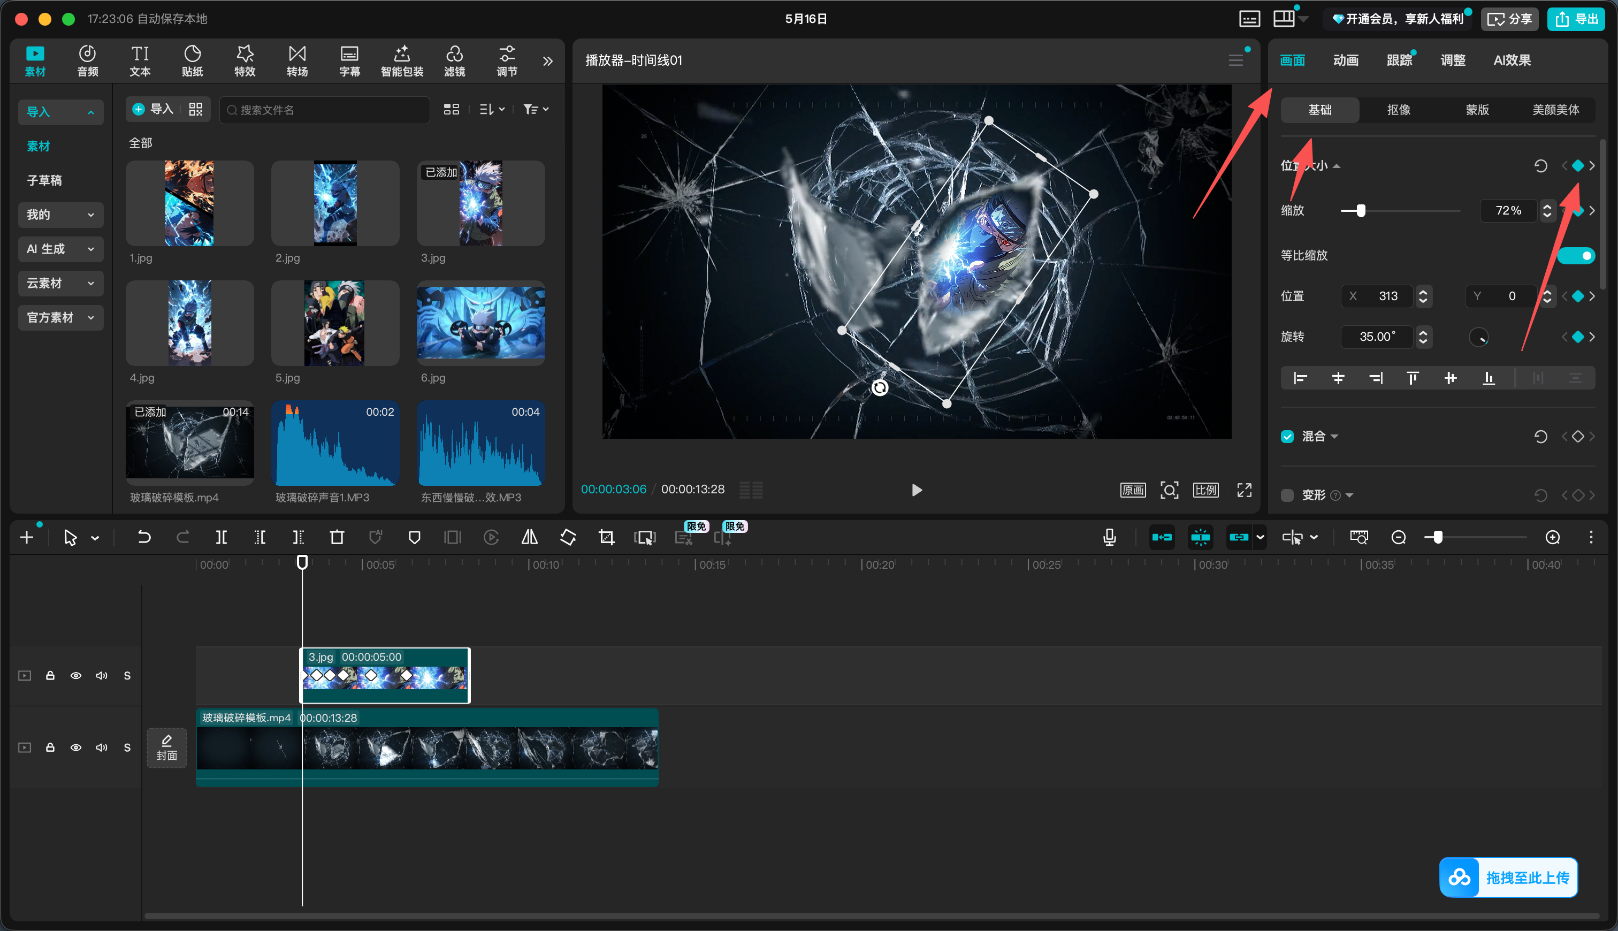Reset the 位置大小 section with reset icon
The width and height of the screenshot is (1618, 931).
tap(1540, 166)
